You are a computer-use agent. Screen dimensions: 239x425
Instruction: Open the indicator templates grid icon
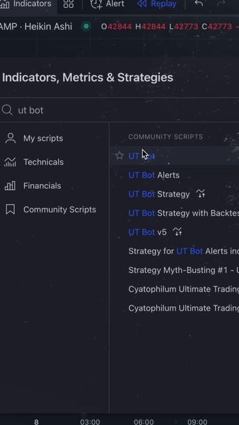click(x=68, y=4)
